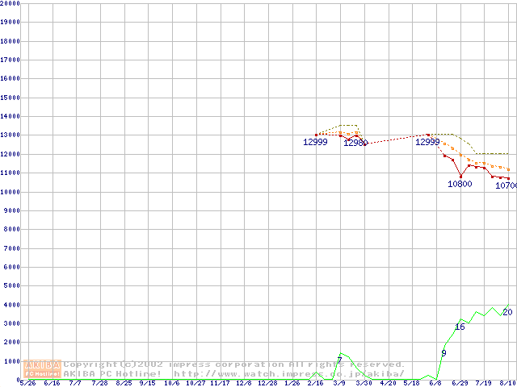Click the 10/6 date on x-axis

click(x=171, y=384)
